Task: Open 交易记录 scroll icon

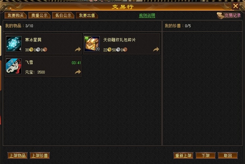Action: [220, 15]
